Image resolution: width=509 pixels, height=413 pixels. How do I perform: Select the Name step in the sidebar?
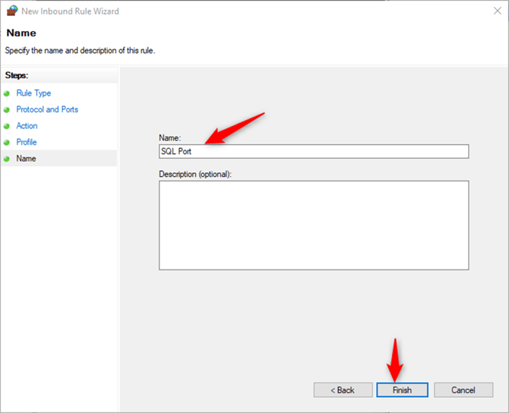27,159
